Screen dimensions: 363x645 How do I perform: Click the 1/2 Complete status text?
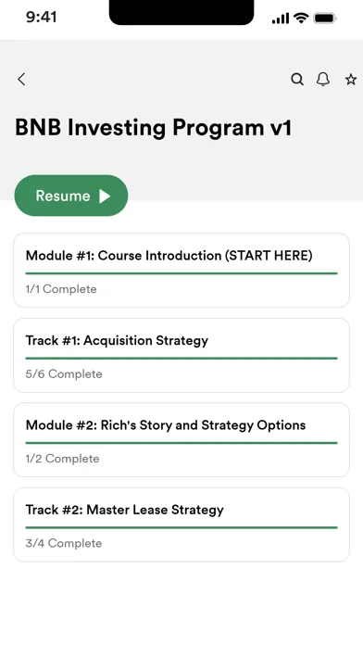pyautogui.click(x=62, y=459)
